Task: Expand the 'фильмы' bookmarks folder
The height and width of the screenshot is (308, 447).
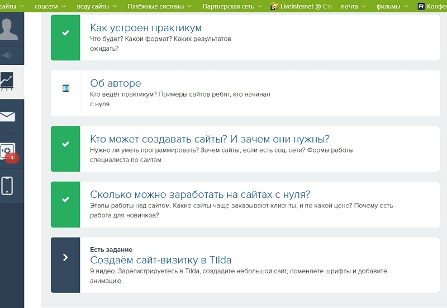Action: (392, 6)
